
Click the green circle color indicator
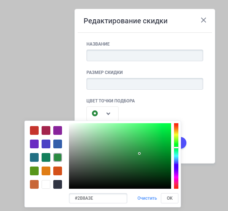(95, 114)
